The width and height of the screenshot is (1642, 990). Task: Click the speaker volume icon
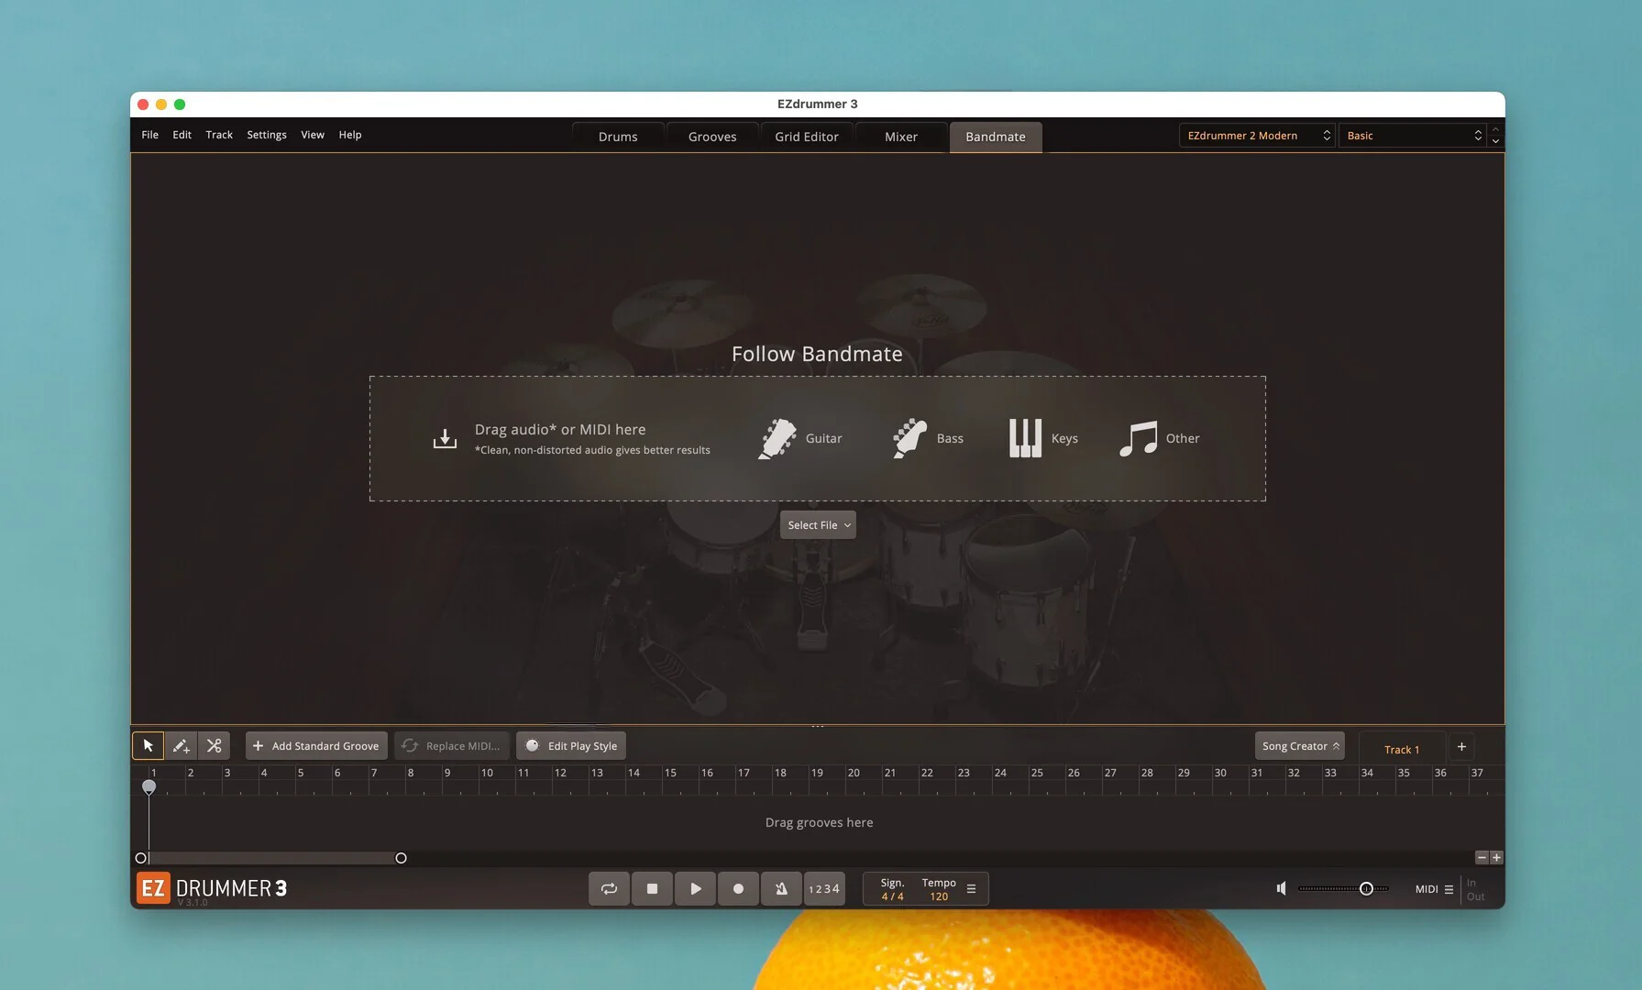[1281, 888]
